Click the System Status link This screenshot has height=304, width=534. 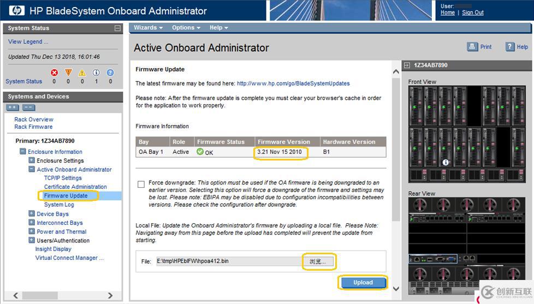[24, 81]
